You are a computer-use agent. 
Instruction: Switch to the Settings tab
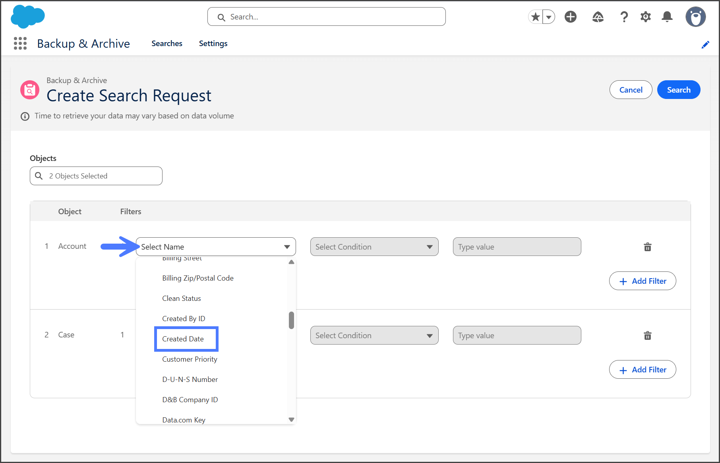[213, 43]
